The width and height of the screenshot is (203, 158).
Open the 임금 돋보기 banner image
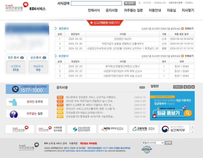[172, 106]
